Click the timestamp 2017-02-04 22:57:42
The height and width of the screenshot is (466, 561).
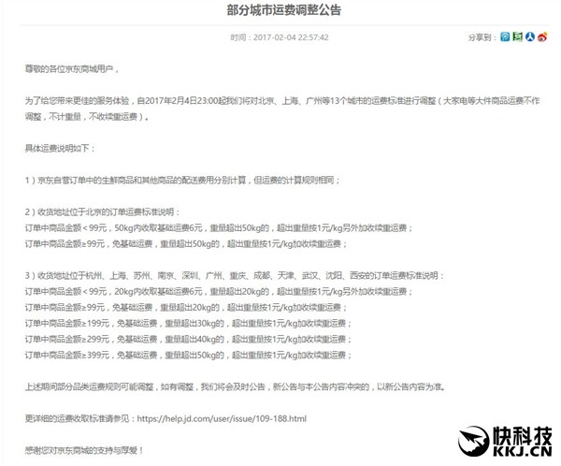tap(291, 37)
